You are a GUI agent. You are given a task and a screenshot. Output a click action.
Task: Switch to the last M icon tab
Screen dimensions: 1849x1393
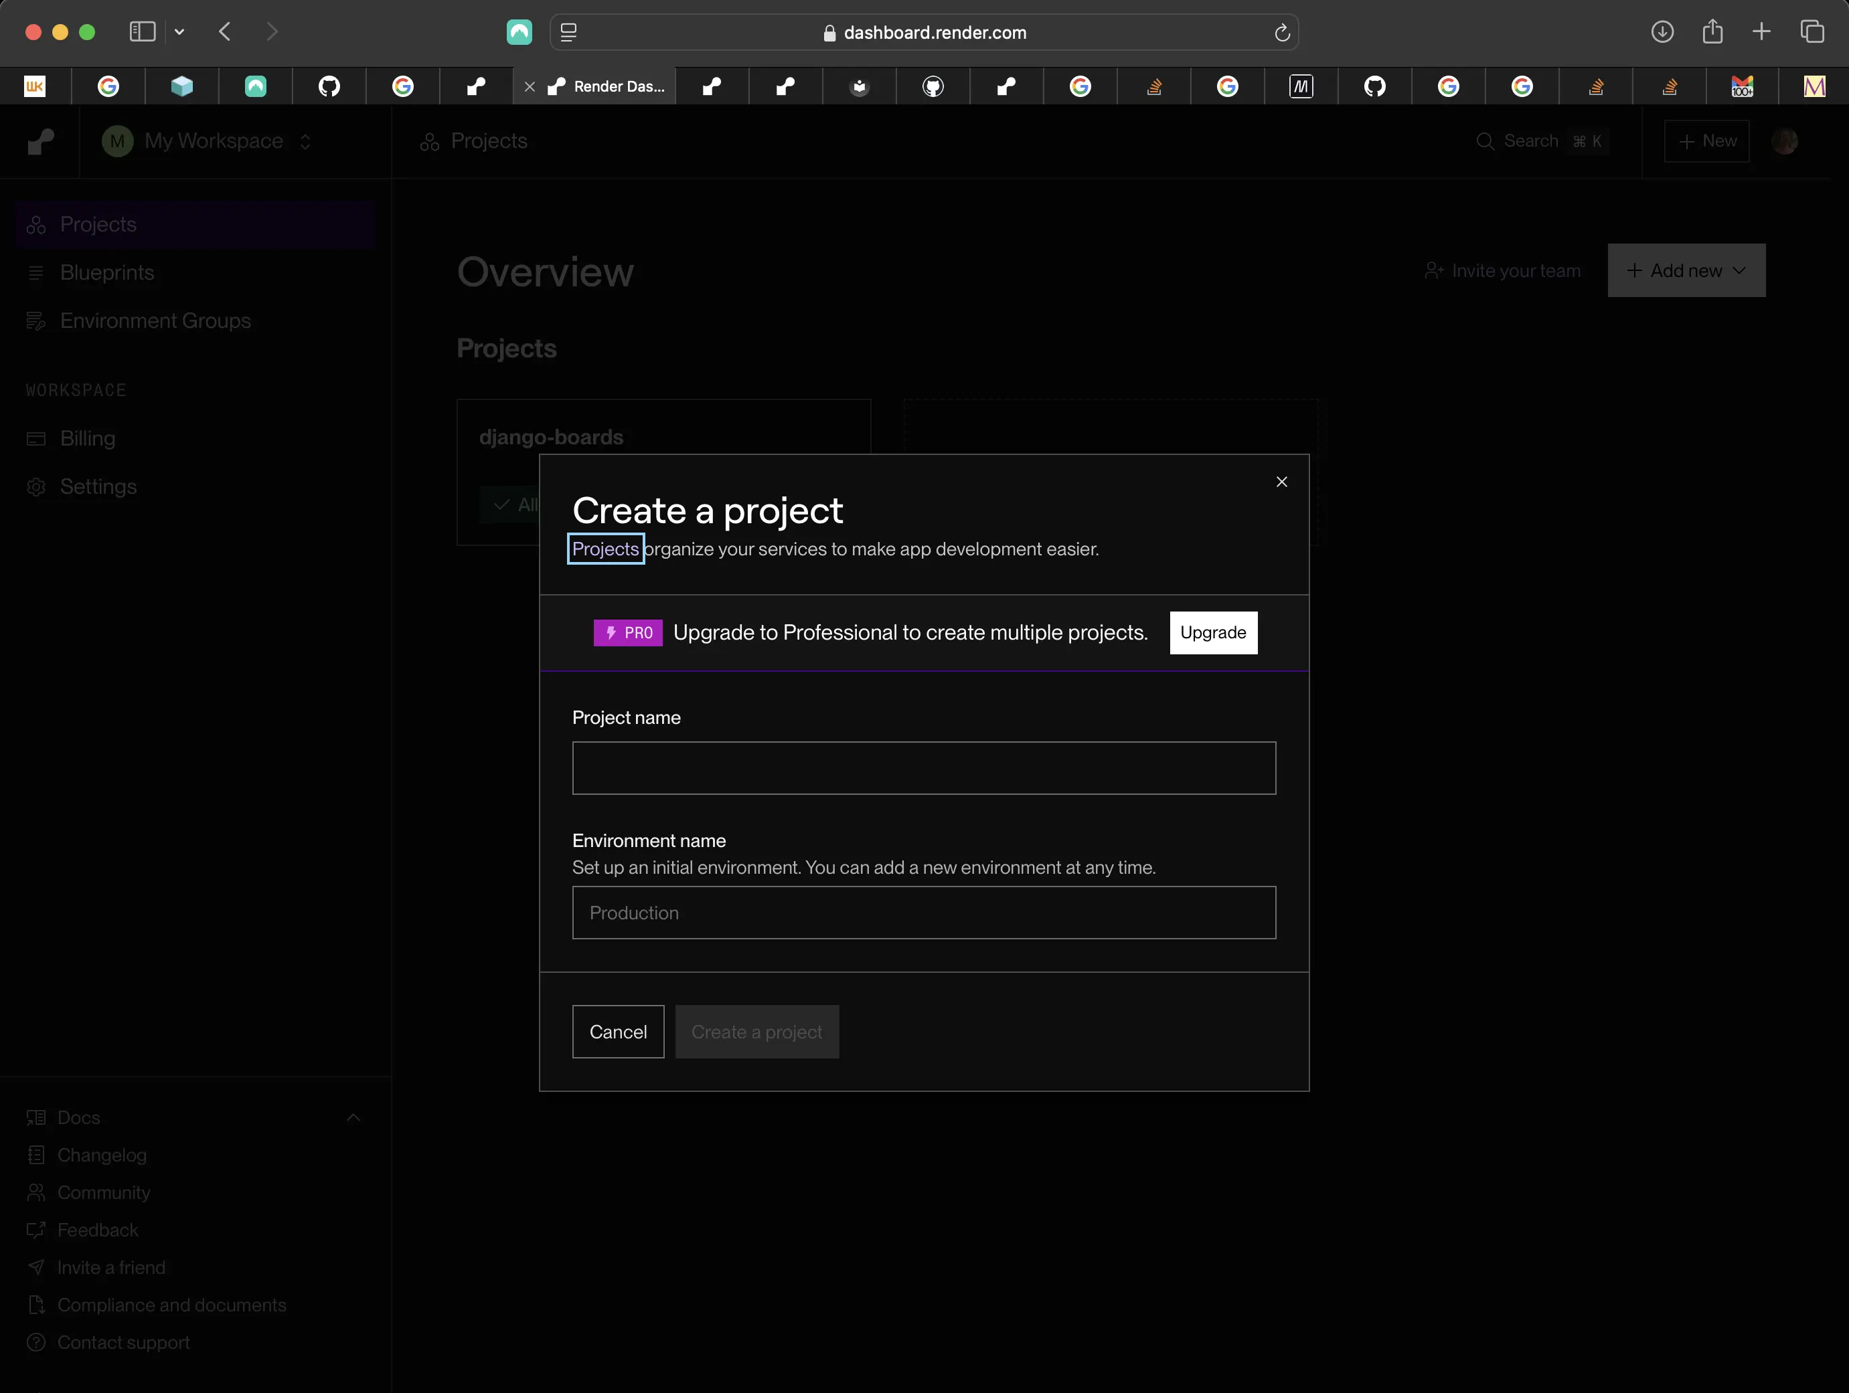pyautogui.click(x=1814, y=86)
